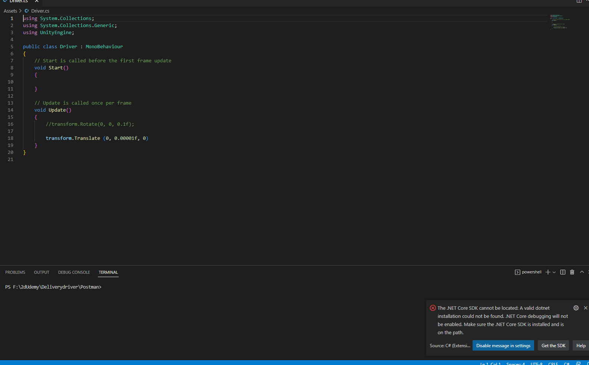589x365 pixels.
Task: Dismiss the .NET Core SDK notification
Action: tap(585, 308)
